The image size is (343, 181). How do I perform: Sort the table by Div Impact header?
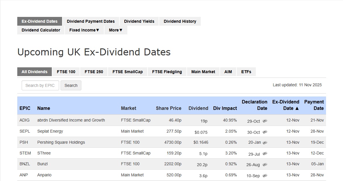225,108
